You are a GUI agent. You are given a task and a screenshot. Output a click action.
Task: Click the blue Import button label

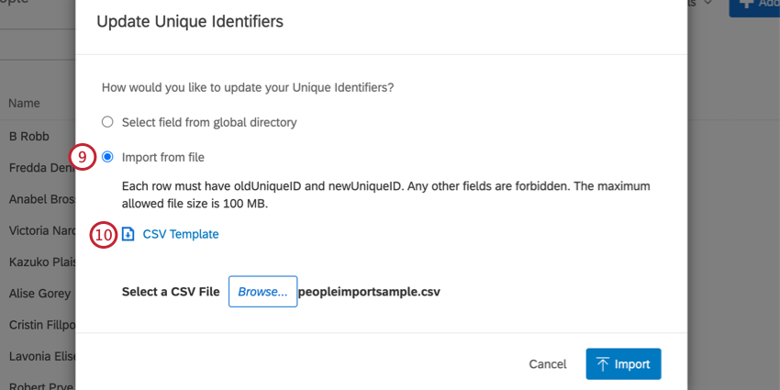(x=632, y=364)
